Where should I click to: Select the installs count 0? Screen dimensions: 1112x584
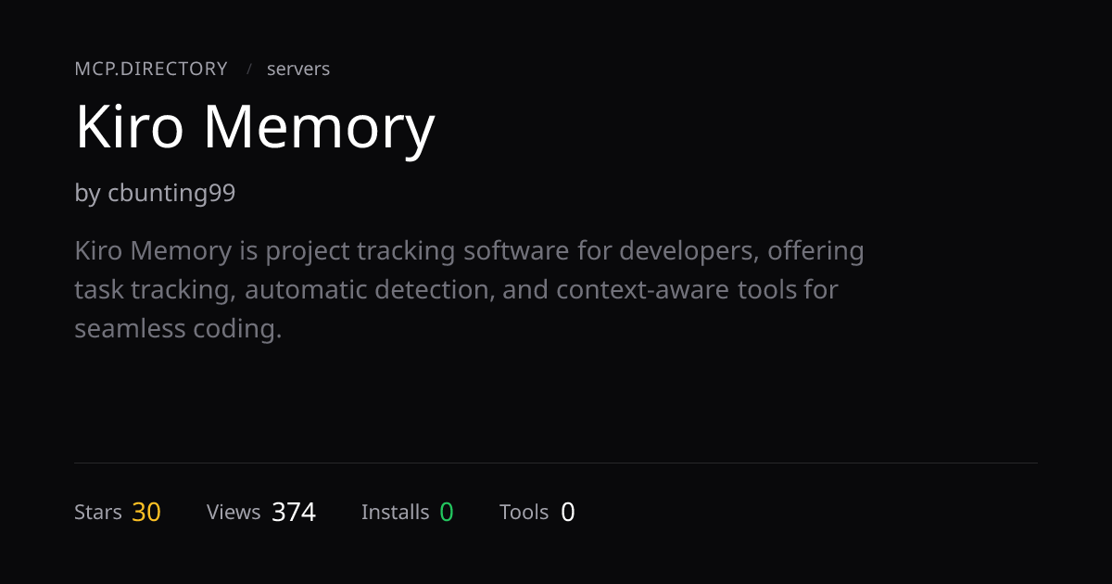tap(447, 512)
